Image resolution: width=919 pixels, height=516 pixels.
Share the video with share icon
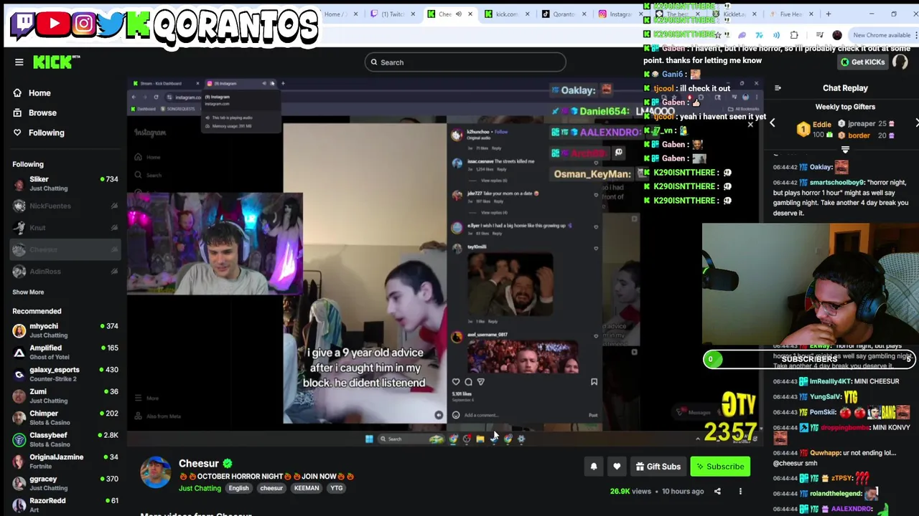717,492
